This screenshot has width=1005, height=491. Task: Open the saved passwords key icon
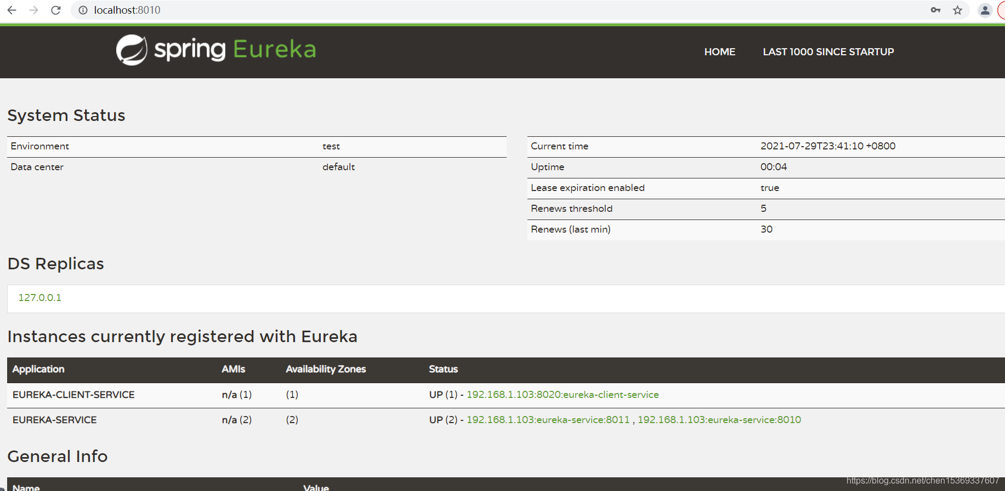[x=935, y=10]
